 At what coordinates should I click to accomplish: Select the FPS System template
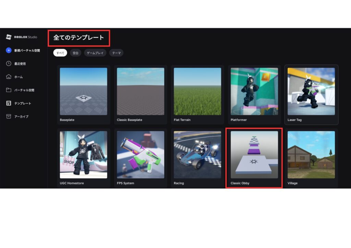coord(140,155)
